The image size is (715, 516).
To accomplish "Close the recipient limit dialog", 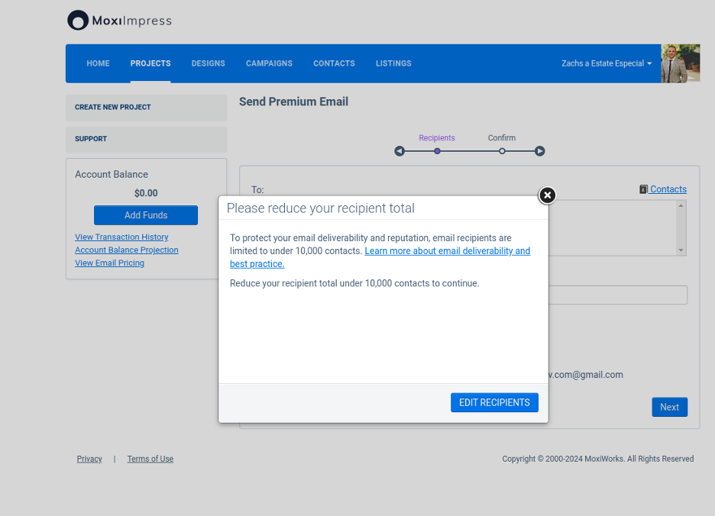I will pos(547,195).
